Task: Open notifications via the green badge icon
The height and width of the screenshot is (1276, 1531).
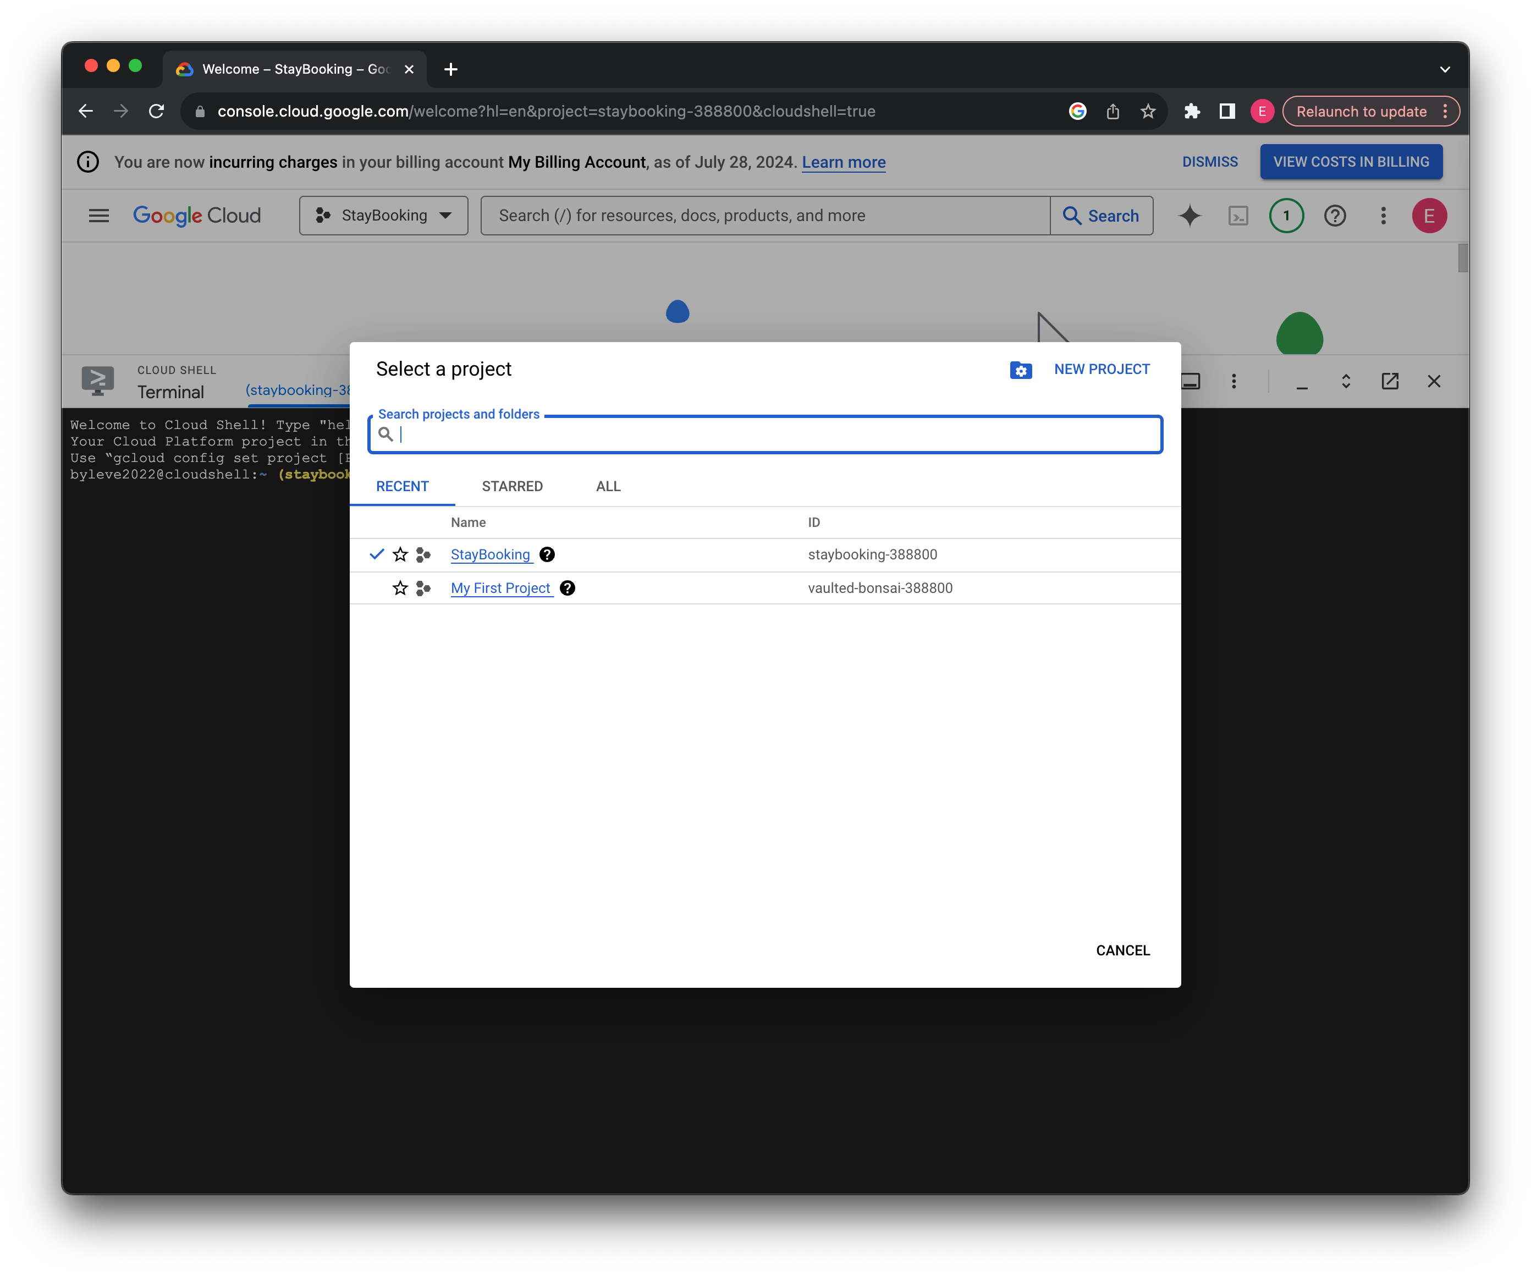Action: pyautogui.click(x=1286, y=215)
